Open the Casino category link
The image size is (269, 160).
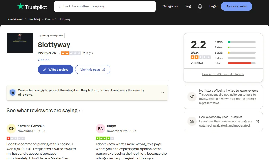pos(43,60)
